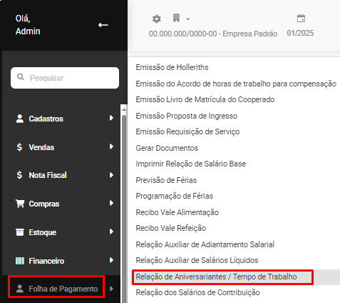The image size is (340, 303).
Task: Expand the Folha de Pagamento arrow
Action: click(111, 289)
